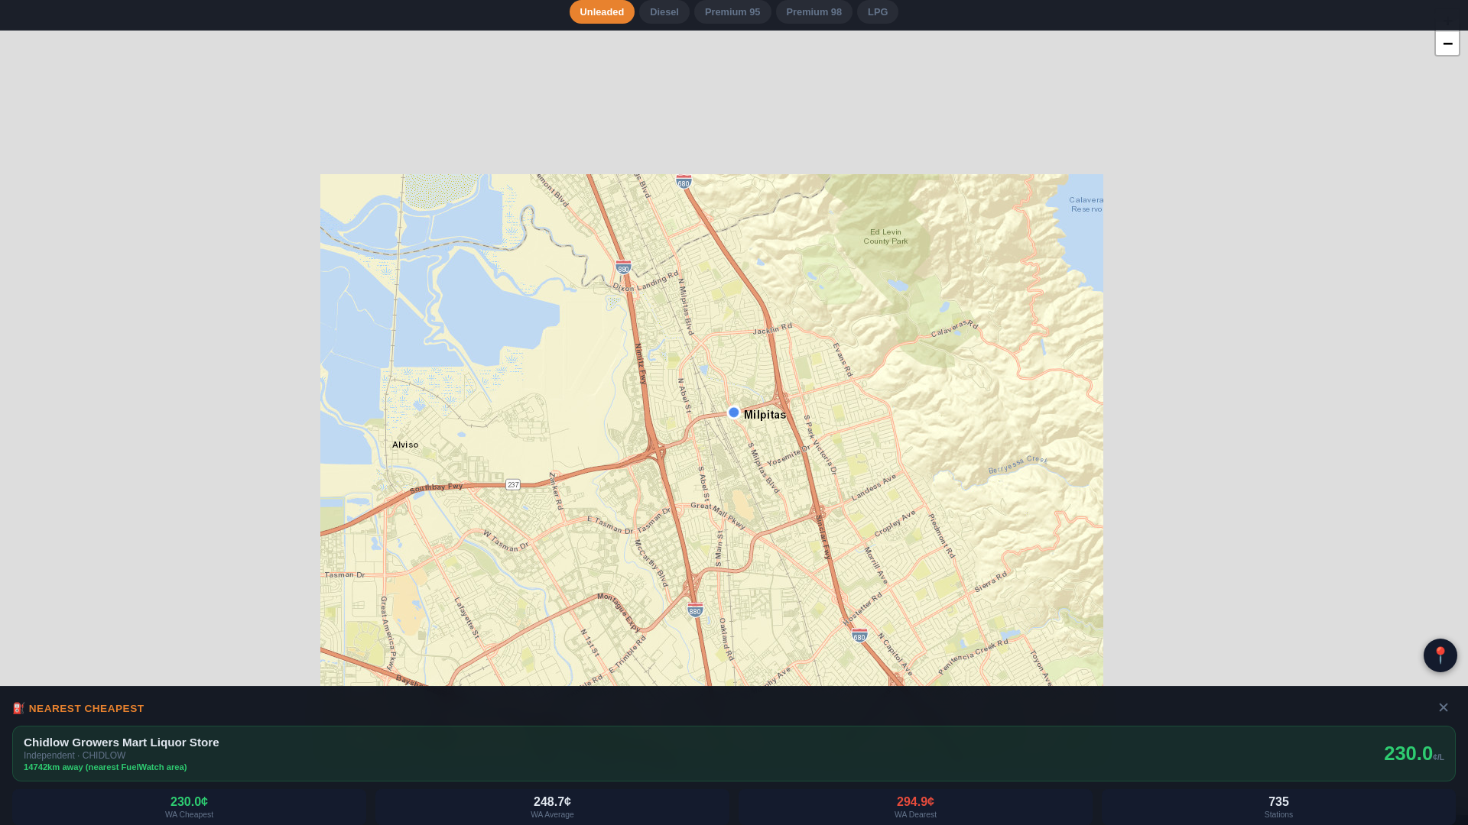The image size is (1468, 825).
Task: Click the Milpitas city label on map
Action: click(765, 415)
